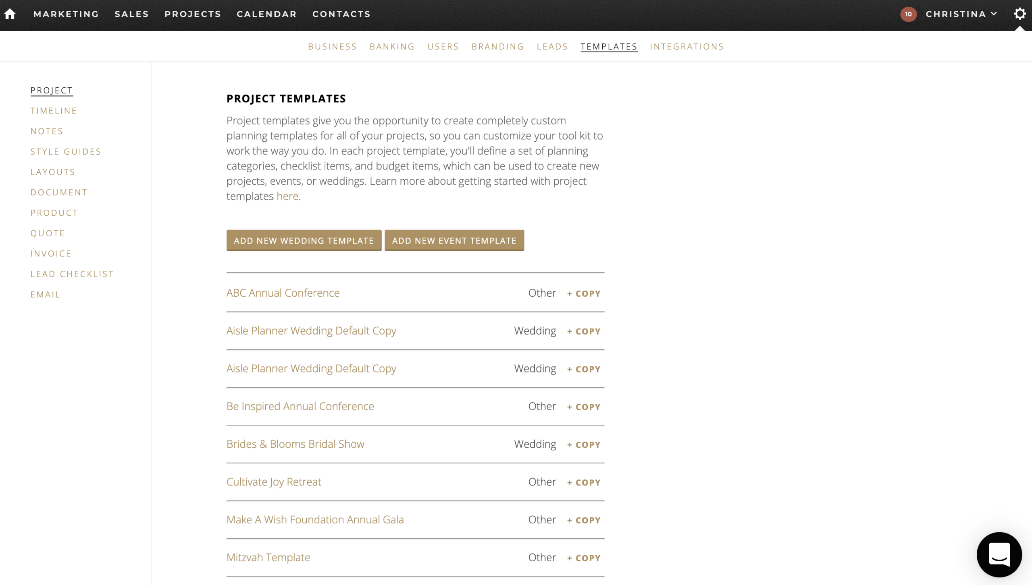Open the Branding settings tab
1032x585 pixels.
497,46
